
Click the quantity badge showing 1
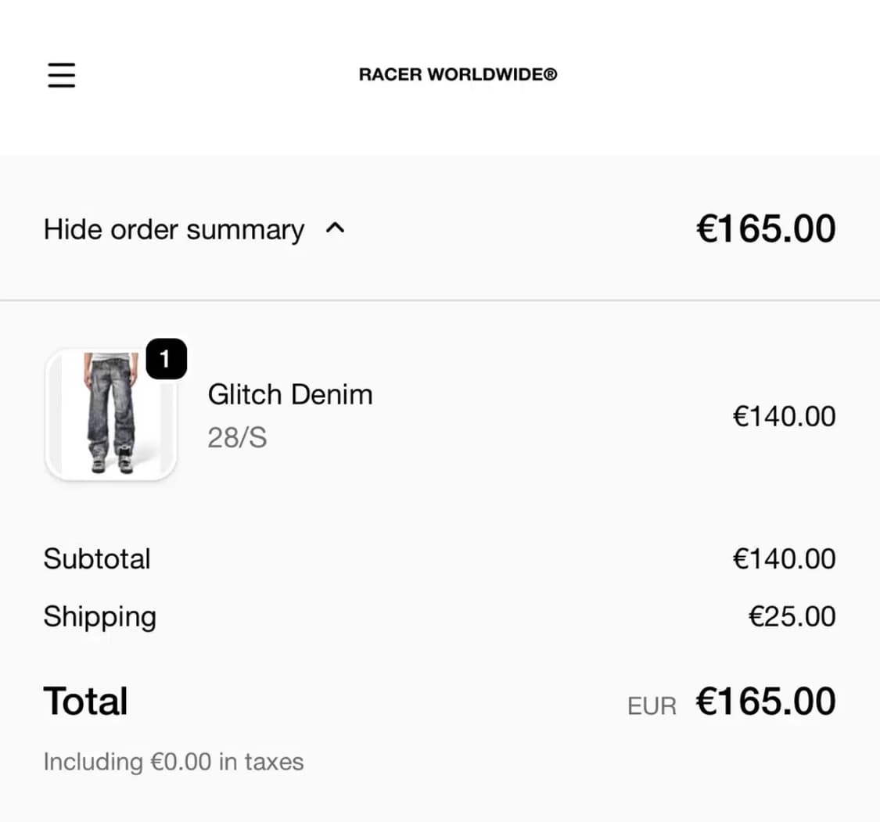166,359
